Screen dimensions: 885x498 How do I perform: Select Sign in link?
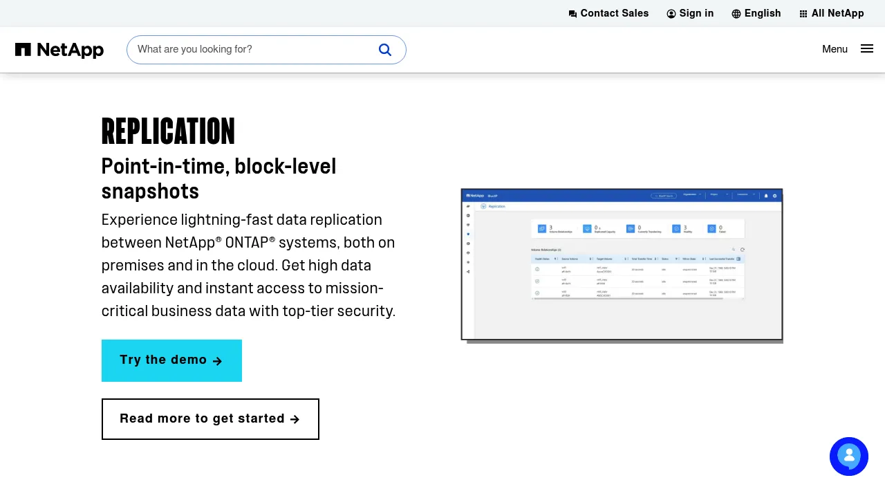[690, 13]
